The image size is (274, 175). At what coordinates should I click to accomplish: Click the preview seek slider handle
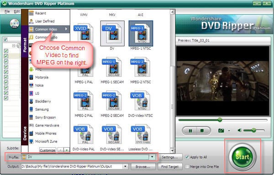[220, 120]
